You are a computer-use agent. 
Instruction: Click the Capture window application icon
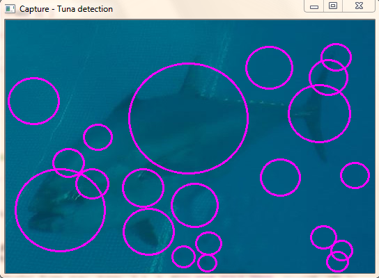coord(10,9)
